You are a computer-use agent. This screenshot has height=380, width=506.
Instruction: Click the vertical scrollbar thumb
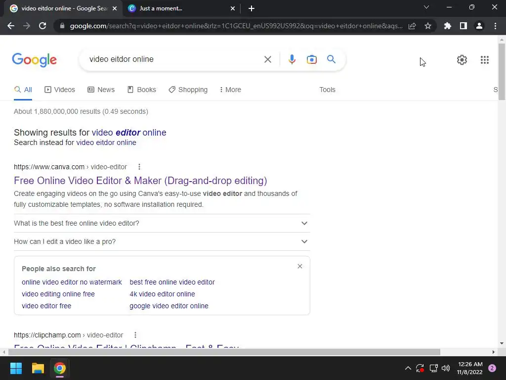[x=502, y=72]
